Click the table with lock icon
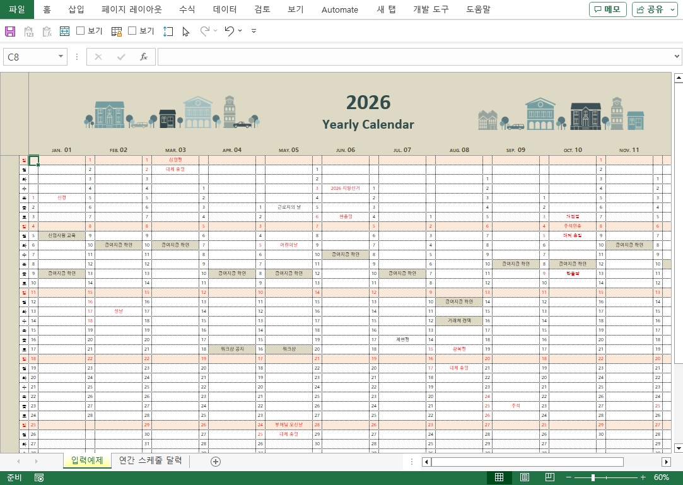 117,31
